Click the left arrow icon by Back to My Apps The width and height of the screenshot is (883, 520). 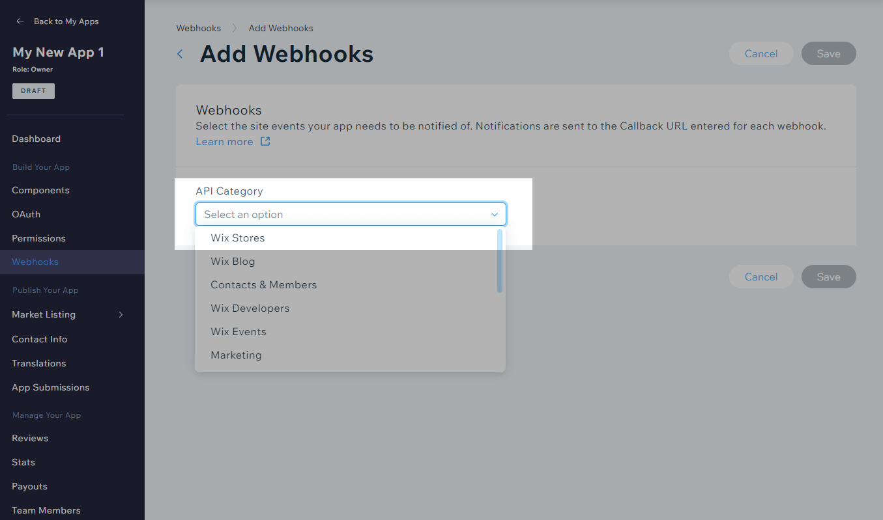click(x=20, y=21)
